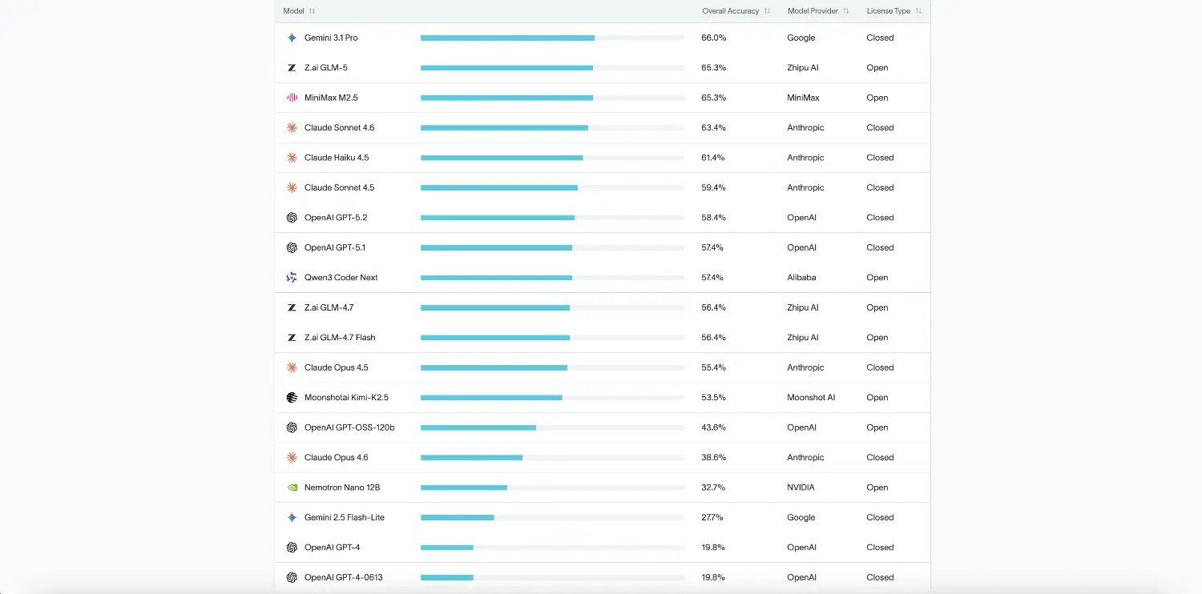This screenshot has width=1202, height=594.
Task: Click the Moonshotai Kimi-K2.5 logo icon
Action: click(292, 398)
